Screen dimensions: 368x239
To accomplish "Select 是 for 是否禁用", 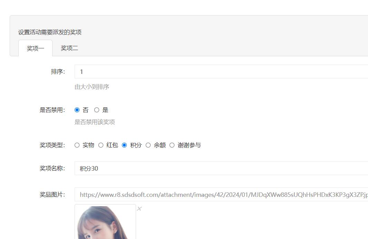I will (97, 110).
